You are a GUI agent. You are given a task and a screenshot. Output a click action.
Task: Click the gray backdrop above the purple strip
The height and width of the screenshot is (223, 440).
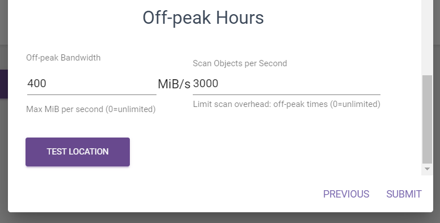click(x=3, y=57)
